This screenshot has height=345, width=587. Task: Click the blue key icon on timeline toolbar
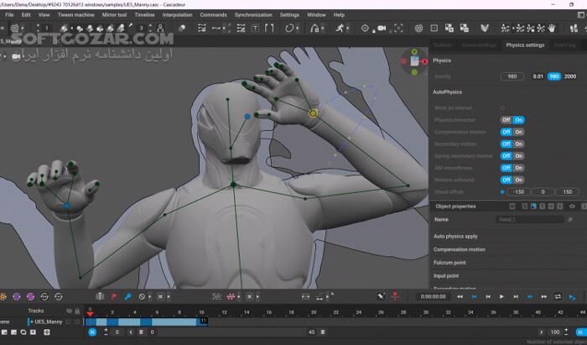[127, 296]
